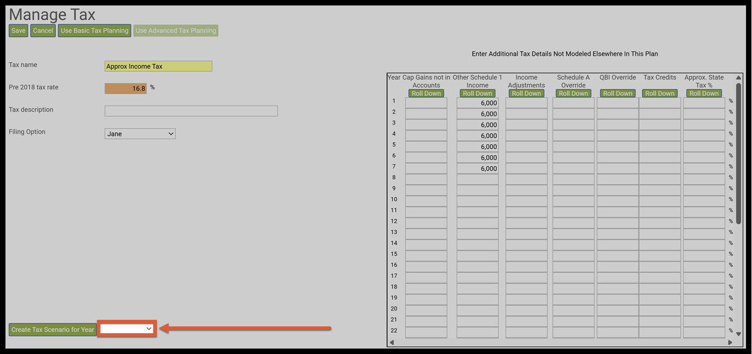The image size is (752, 354).
Task: Click year 1 Other Schedule 1 Income cell
Action: pos(478,103)
